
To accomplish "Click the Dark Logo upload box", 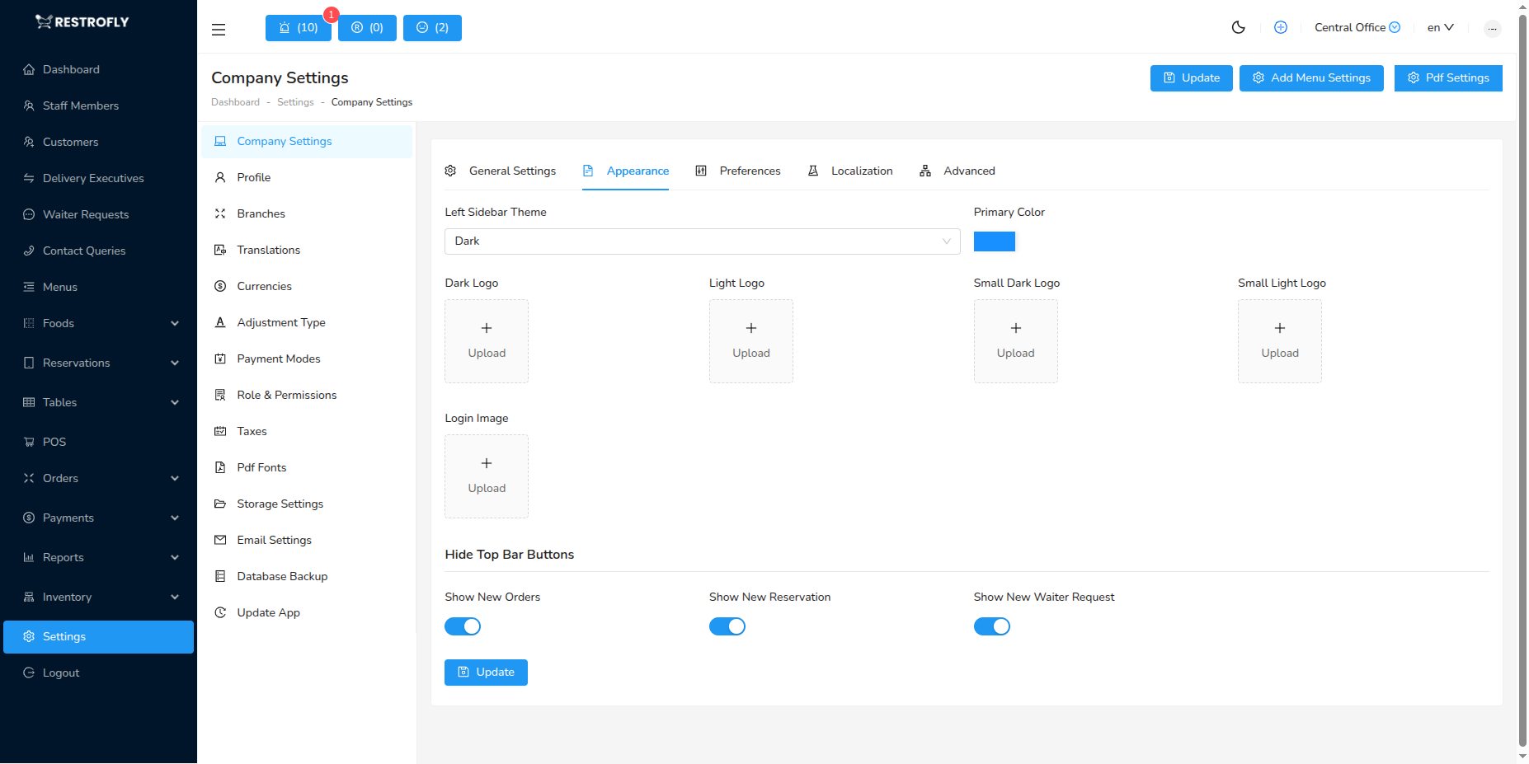I will pos(487,341).
